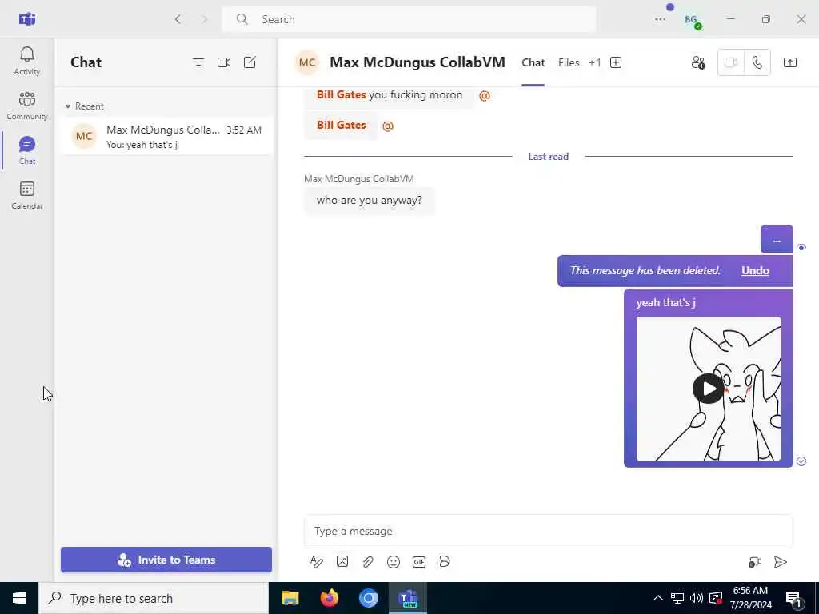The height and width of the screenshot is (614, 819).
Task: Show hidden system tray icons
Action: [x=658, y=598]
